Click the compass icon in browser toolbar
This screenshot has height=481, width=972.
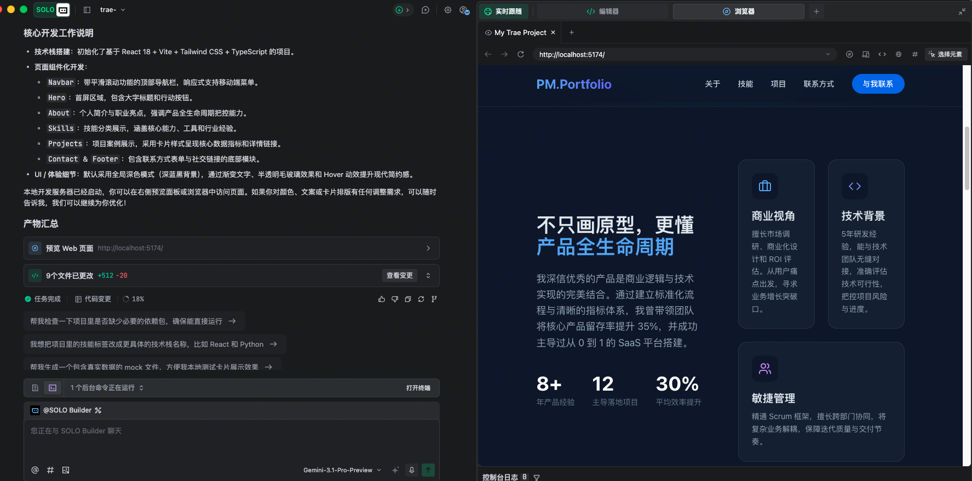849,54
